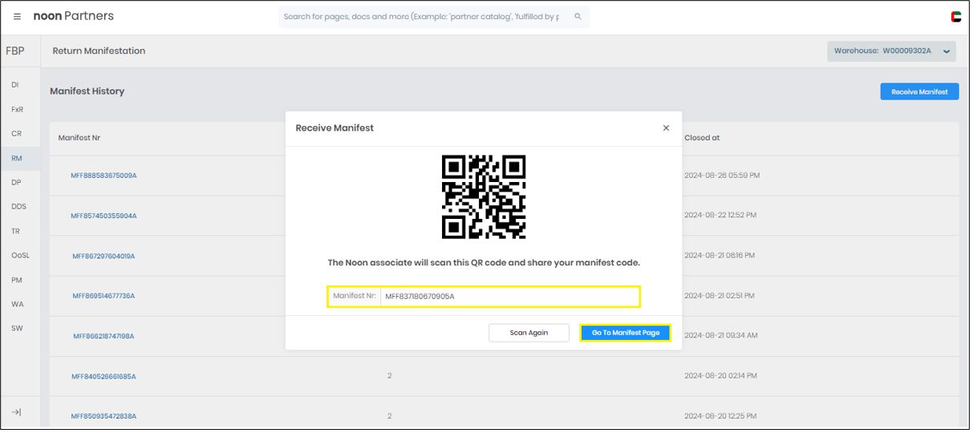973x433 pixels.
Task: Select WA in the sidebar
Action: tap(17, 304)
